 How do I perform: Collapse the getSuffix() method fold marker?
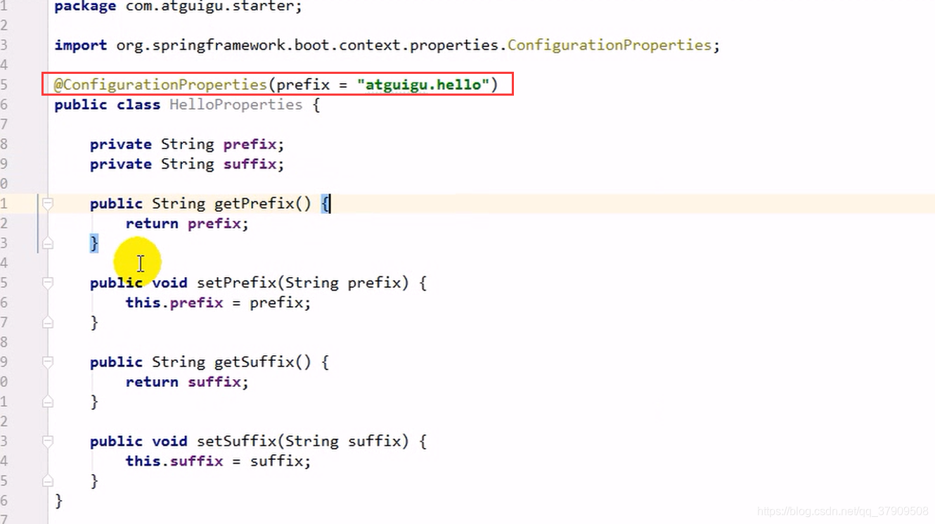(x=47, y=362)
